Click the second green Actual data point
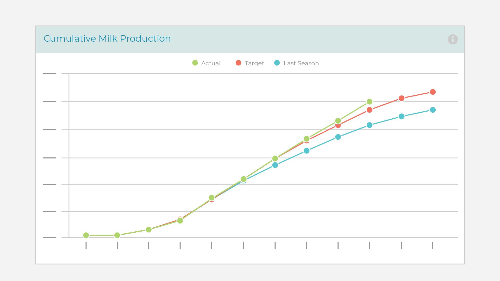This screenshot has height=281, width=500. [x=117, y=235]
